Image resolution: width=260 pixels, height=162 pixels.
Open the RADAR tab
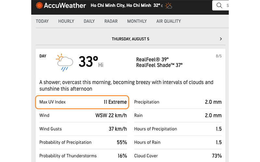click(x=111, y=21)
